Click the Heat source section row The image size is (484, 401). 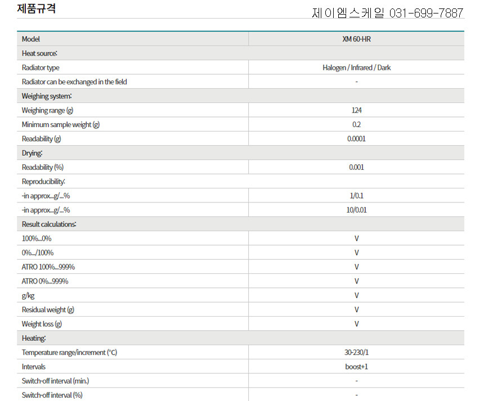click(x=39, y=53)
